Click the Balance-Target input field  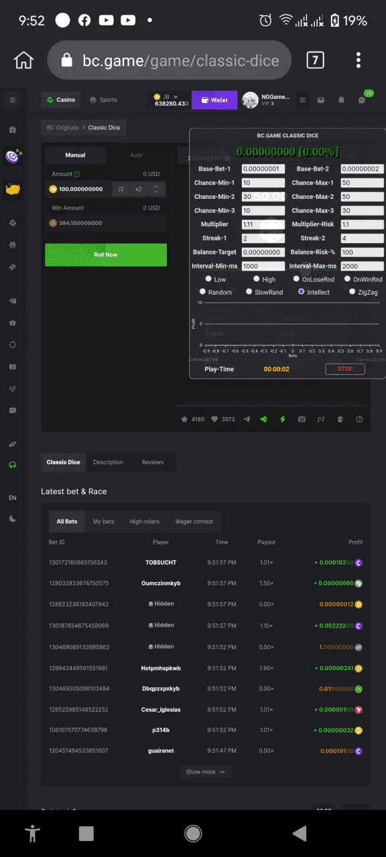point(263,252)
